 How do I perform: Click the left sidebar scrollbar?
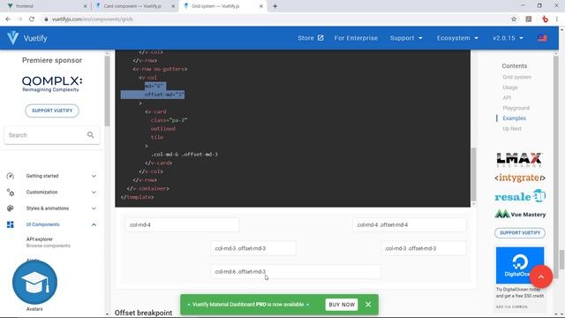pyautogui.click(x=107, y=90)
